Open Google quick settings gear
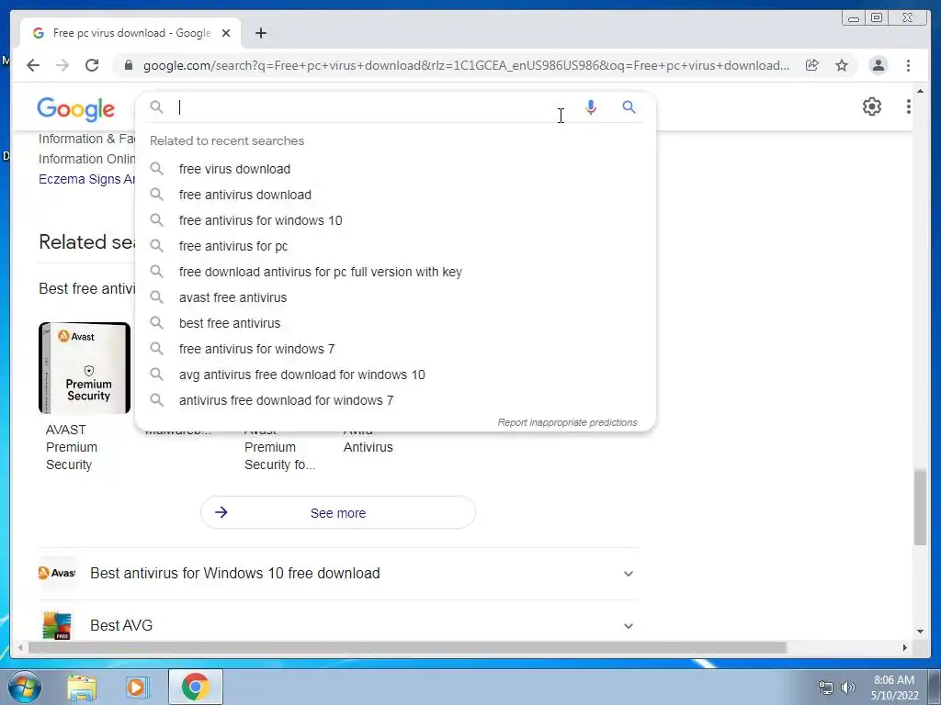The height and width of the screenshot is (705, 941). (x=872, y=106)
